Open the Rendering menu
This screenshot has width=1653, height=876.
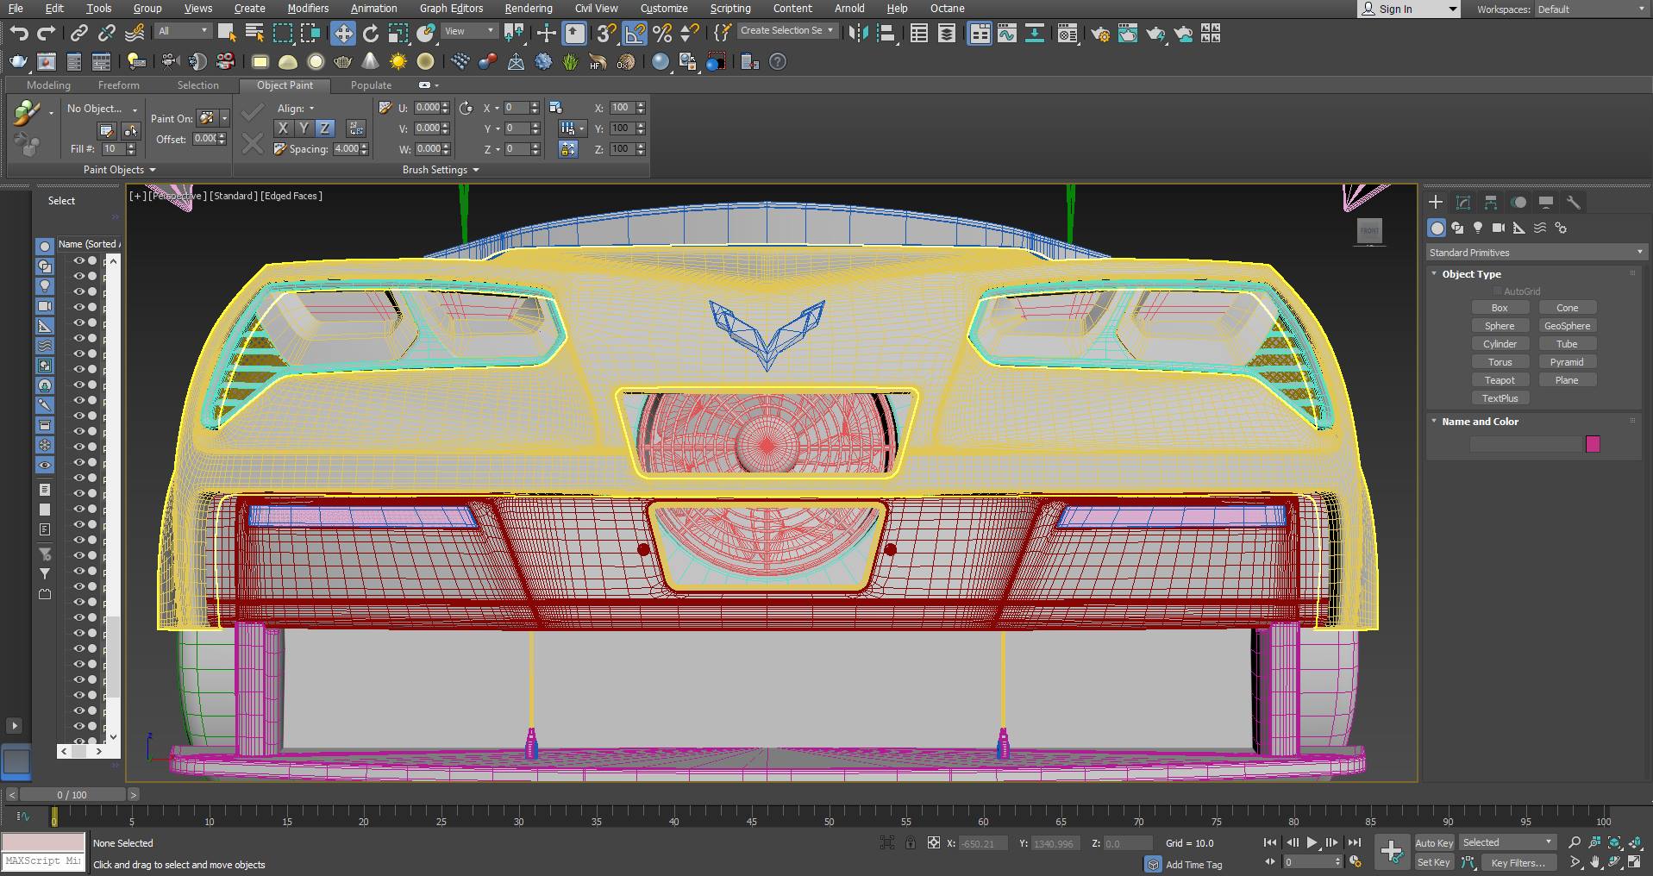pos(529,9)
